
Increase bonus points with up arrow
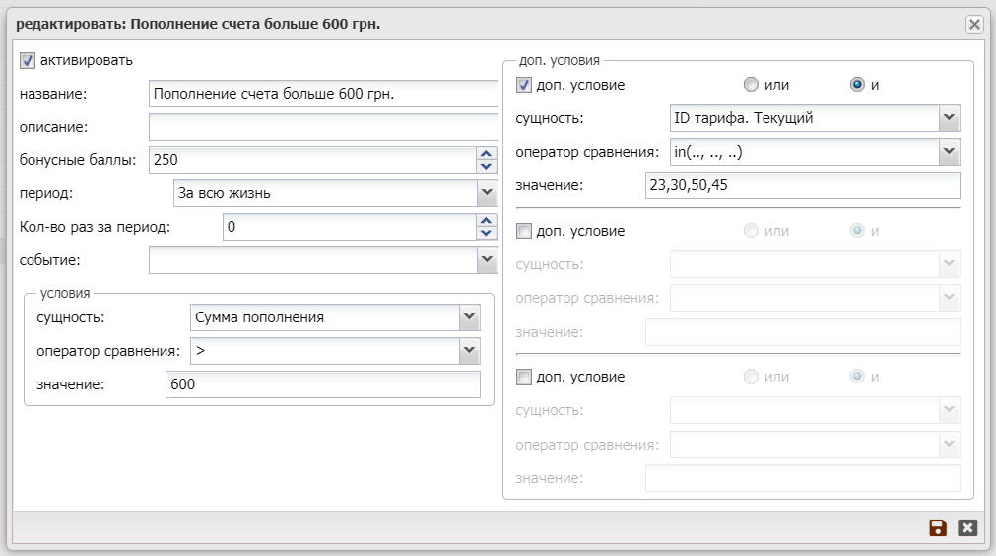[487, 152]
